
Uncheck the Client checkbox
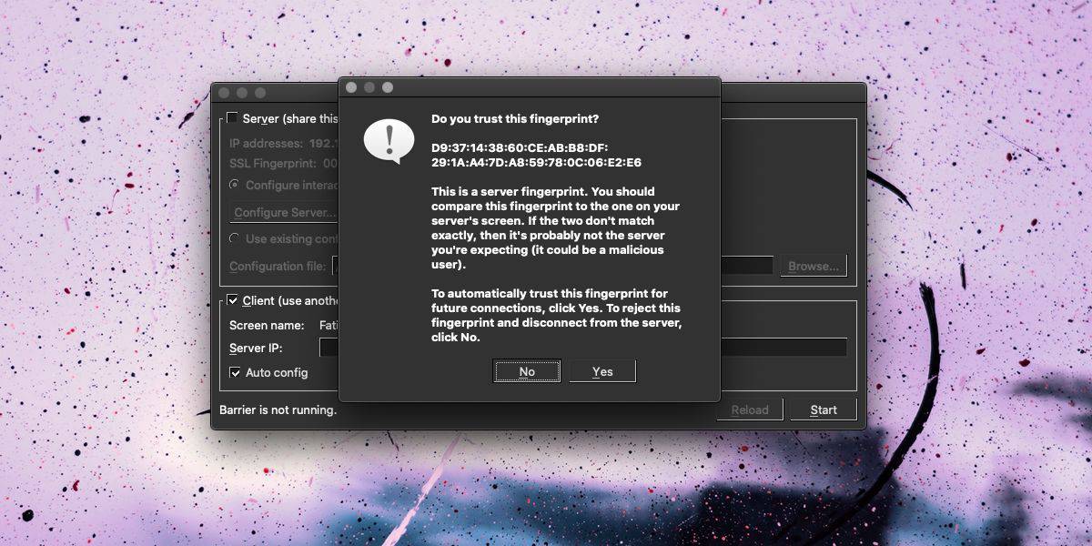pos(233,300)
